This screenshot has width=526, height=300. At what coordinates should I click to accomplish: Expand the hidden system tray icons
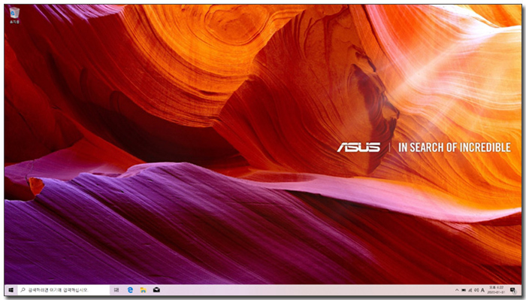pyautogui.click(x=457, y=290)
